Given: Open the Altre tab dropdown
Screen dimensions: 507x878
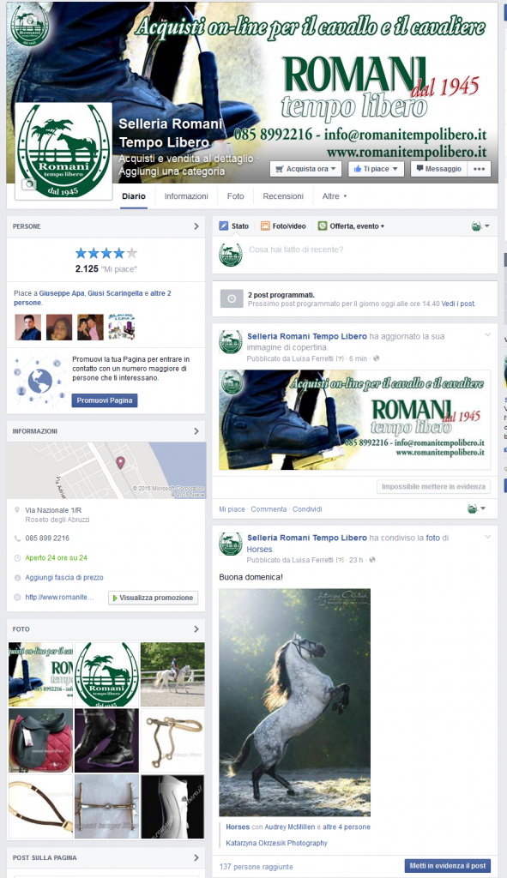Looking at the screenshot, I should point(335,196).
